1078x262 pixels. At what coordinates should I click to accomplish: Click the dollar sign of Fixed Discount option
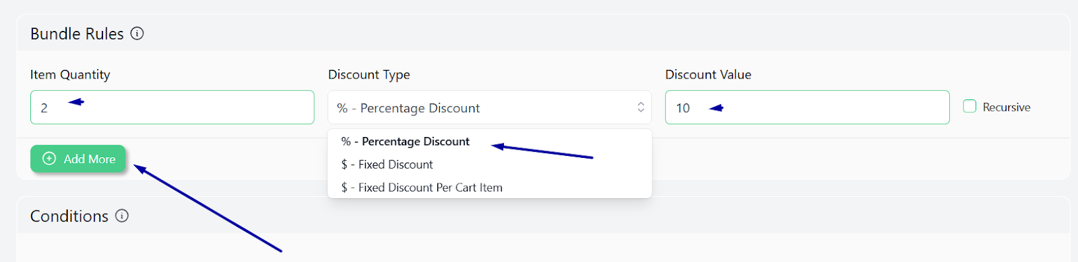coord(344,165)
